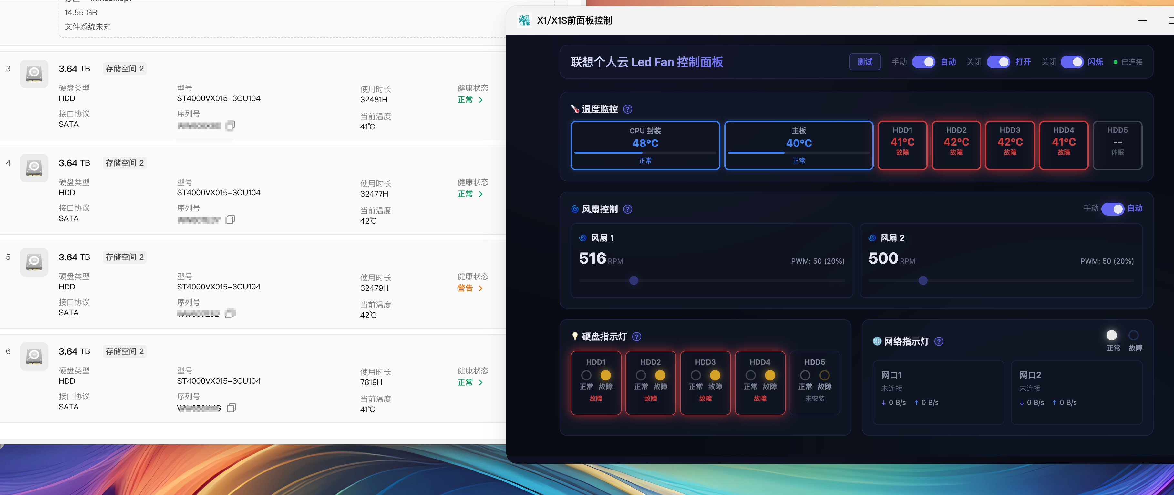This screenshot has width=1174, height=495.
Task: Expand disk 4 health status 正常
Action: click(470, 194)
